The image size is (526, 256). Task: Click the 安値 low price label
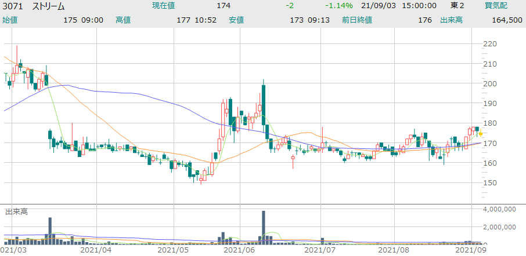(236, 20)
